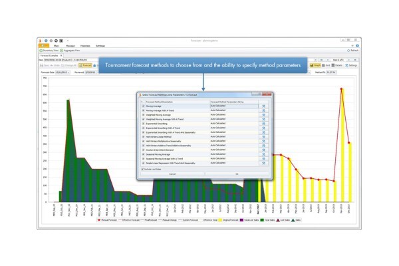Click the blue round quick access icon
The image size is (399, 266).
(x=46, y=41)
